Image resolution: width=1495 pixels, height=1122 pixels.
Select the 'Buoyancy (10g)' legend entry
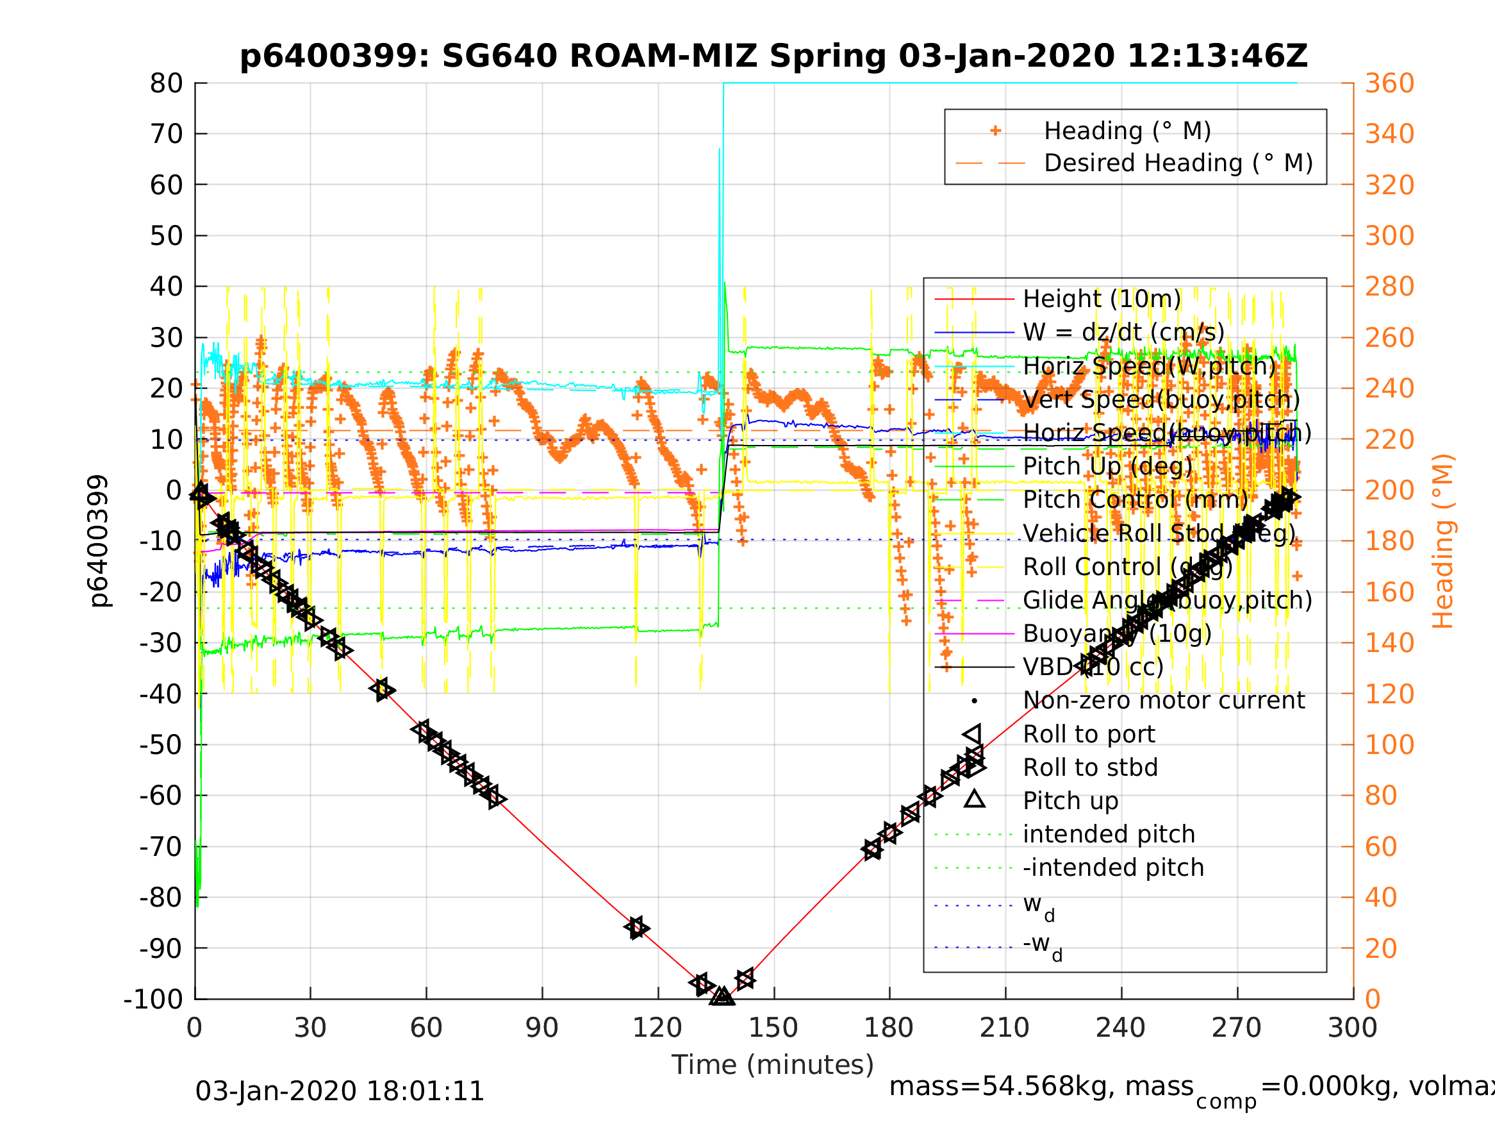[1116, 633]
